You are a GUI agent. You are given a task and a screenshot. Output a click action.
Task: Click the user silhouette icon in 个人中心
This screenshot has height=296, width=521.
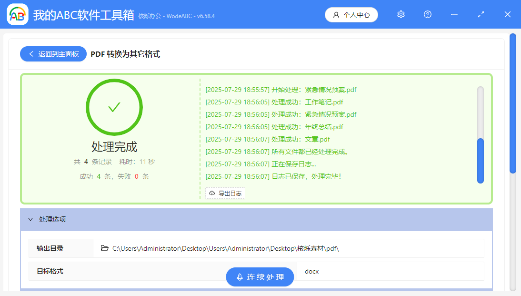pyautogui.click(x=336, y=14)
